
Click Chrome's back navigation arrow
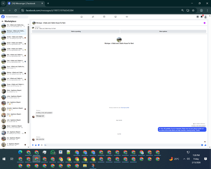tap(4, 11)
